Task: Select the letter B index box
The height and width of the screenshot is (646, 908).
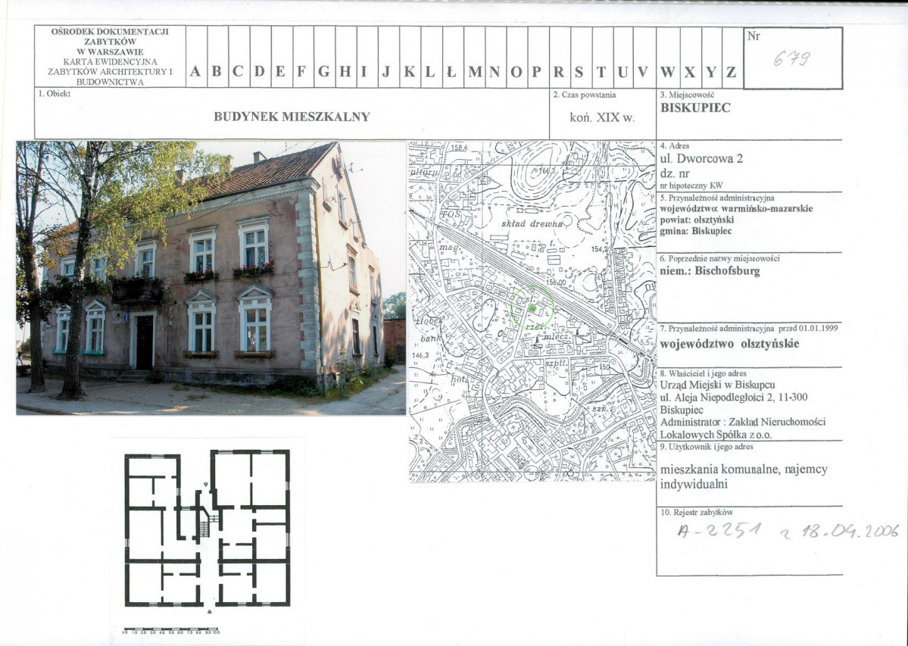Action: click(x=218, y=57)
